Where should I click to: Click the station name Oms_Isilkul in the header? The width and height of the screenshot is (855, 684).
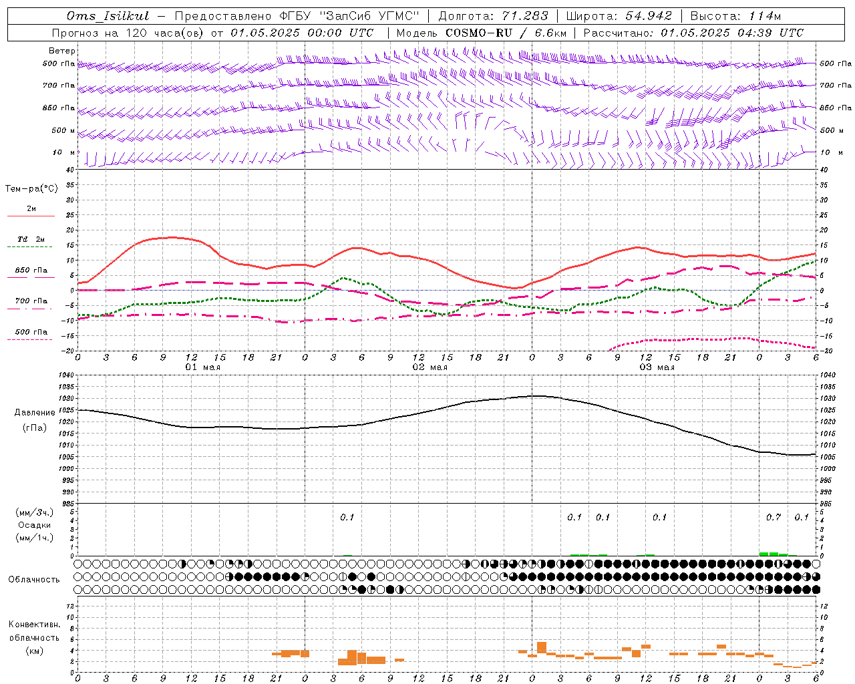108,16
